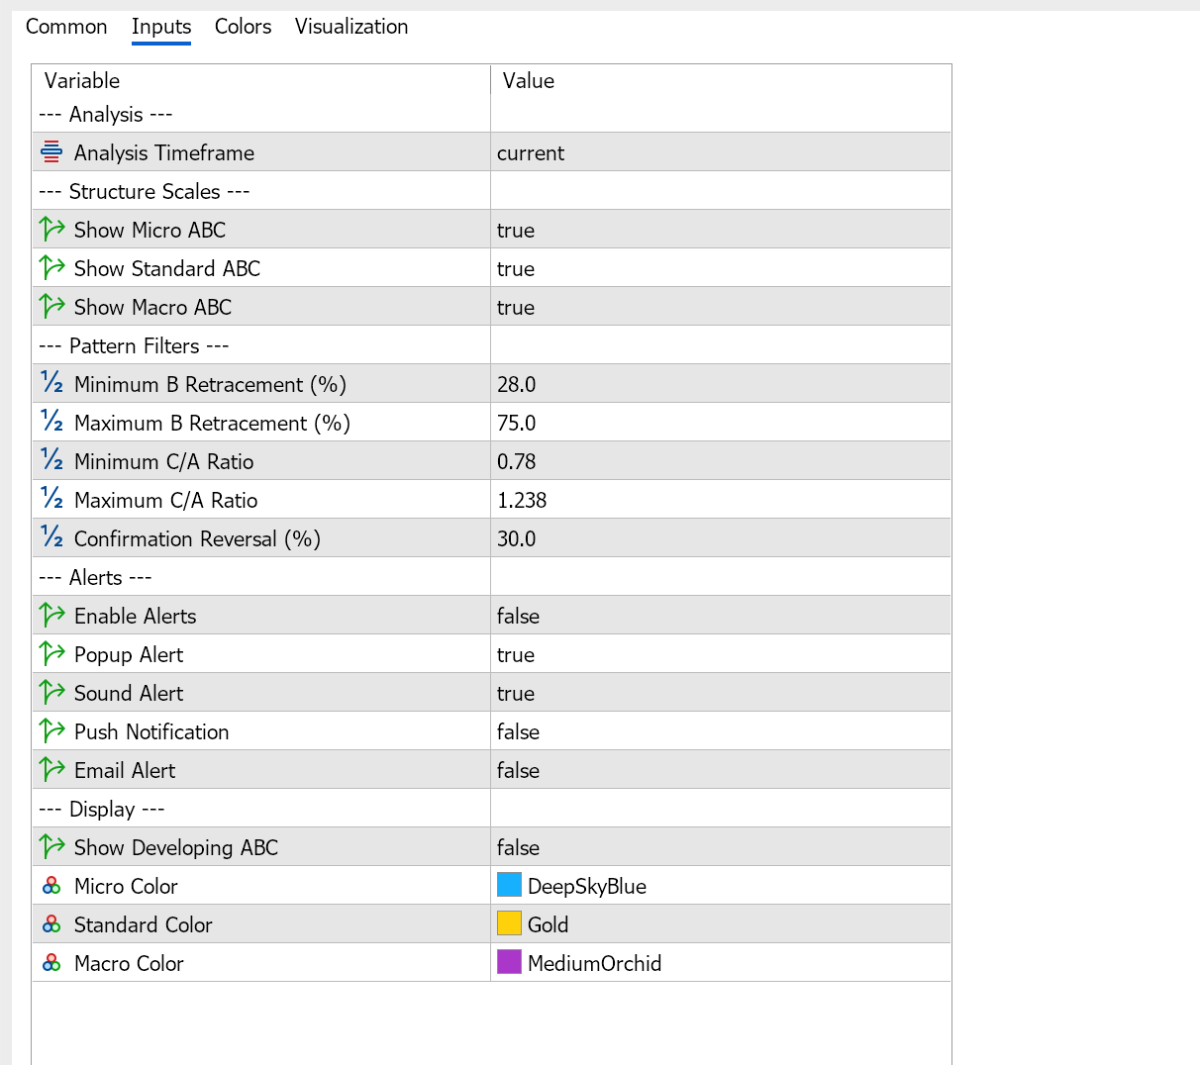Select the 'Show Standard ABC' variable label
This screenshot has width=1200, height=1065.
(x=167, y=268)
